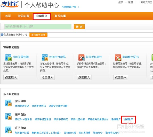This screenshot has width=153, height=137.
Task: Click 点击进入 under 取消手机绑定
Action: tap(84, 77)
